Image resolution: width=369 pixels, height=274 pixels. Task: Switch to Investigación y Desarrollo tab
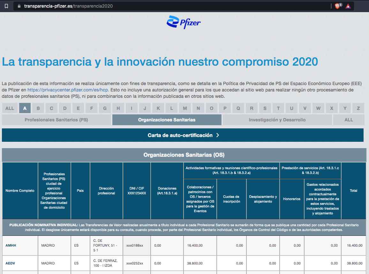coord(277,120)
